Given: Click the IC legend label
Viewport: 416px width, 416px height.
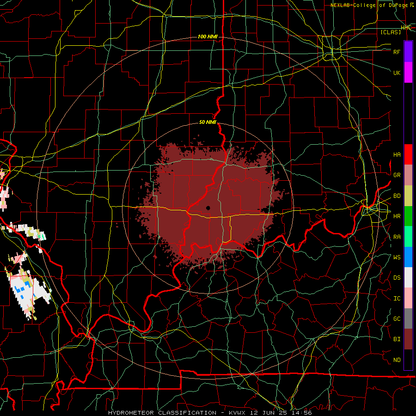Looking at the screenshot, I should click(x=397, y=299).
